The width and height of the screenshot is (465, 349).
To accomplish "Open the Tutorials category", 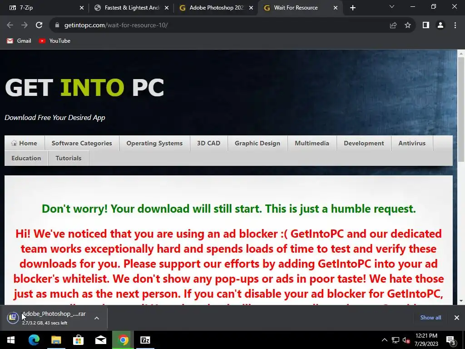I will [69, 158].
